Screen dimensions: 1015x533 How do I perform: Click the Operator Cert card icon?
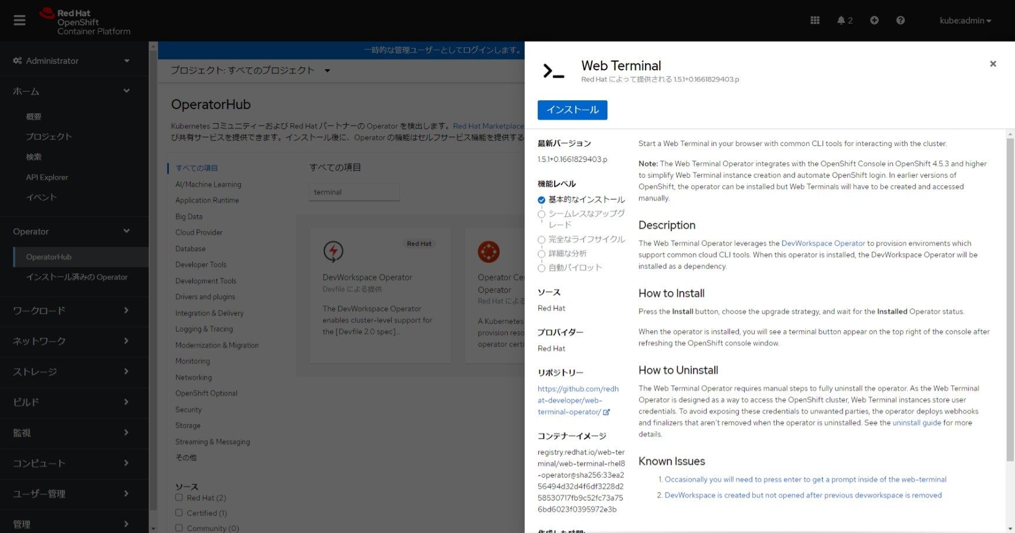pyautogui.click(x=488, y=252)
